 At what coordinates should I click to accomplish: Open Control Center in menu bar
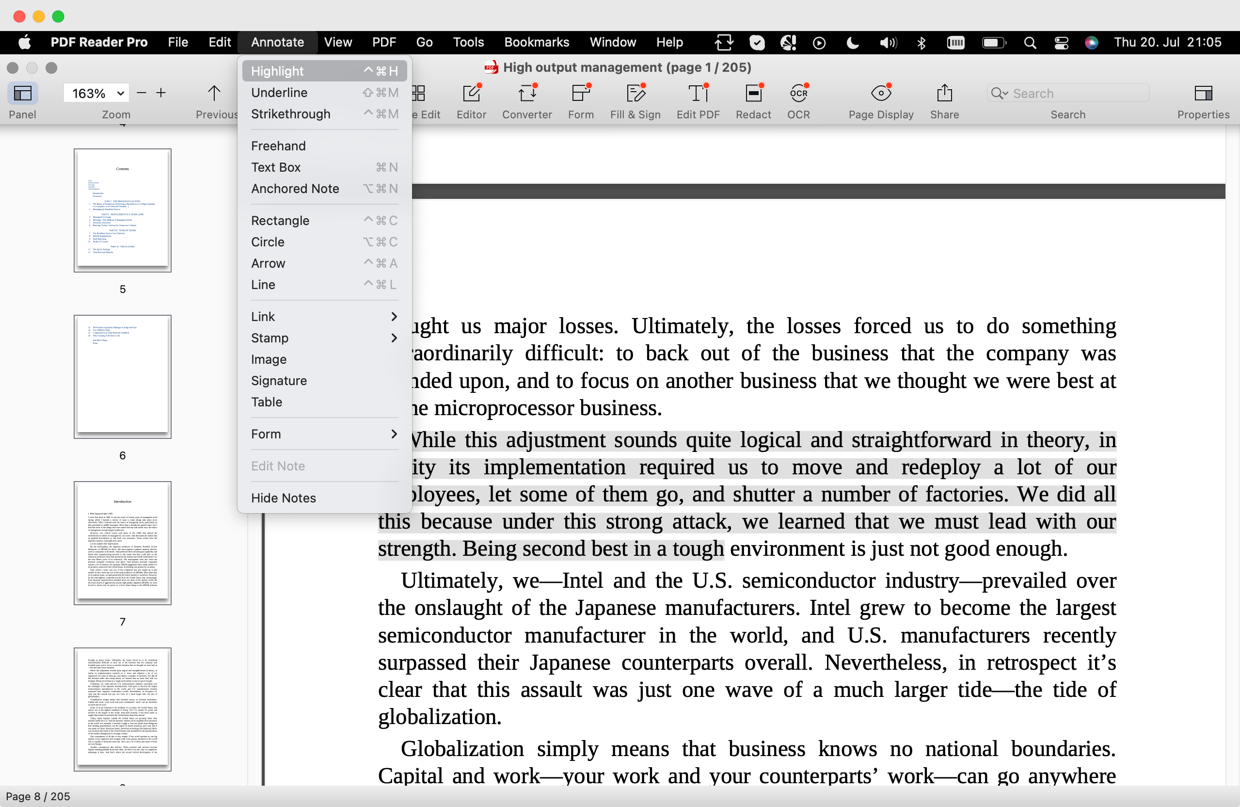click(1061, 43)
